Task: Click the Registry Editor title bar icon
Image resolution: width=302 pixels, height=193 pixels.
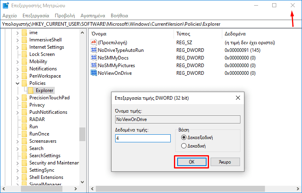Action: (6, 5)
